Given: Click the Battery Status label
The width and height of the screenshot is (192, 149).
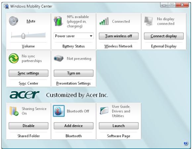Looking at the screenshot, I should [73, 46].
